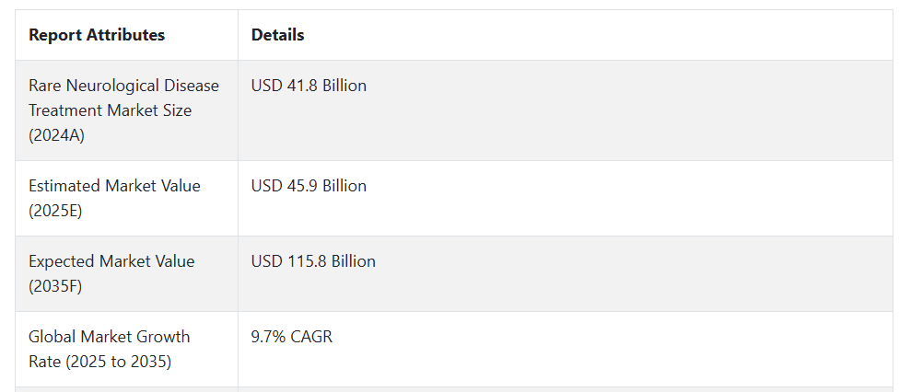
Task: Click the Expected Market Value text line
Action: [111, 261]
